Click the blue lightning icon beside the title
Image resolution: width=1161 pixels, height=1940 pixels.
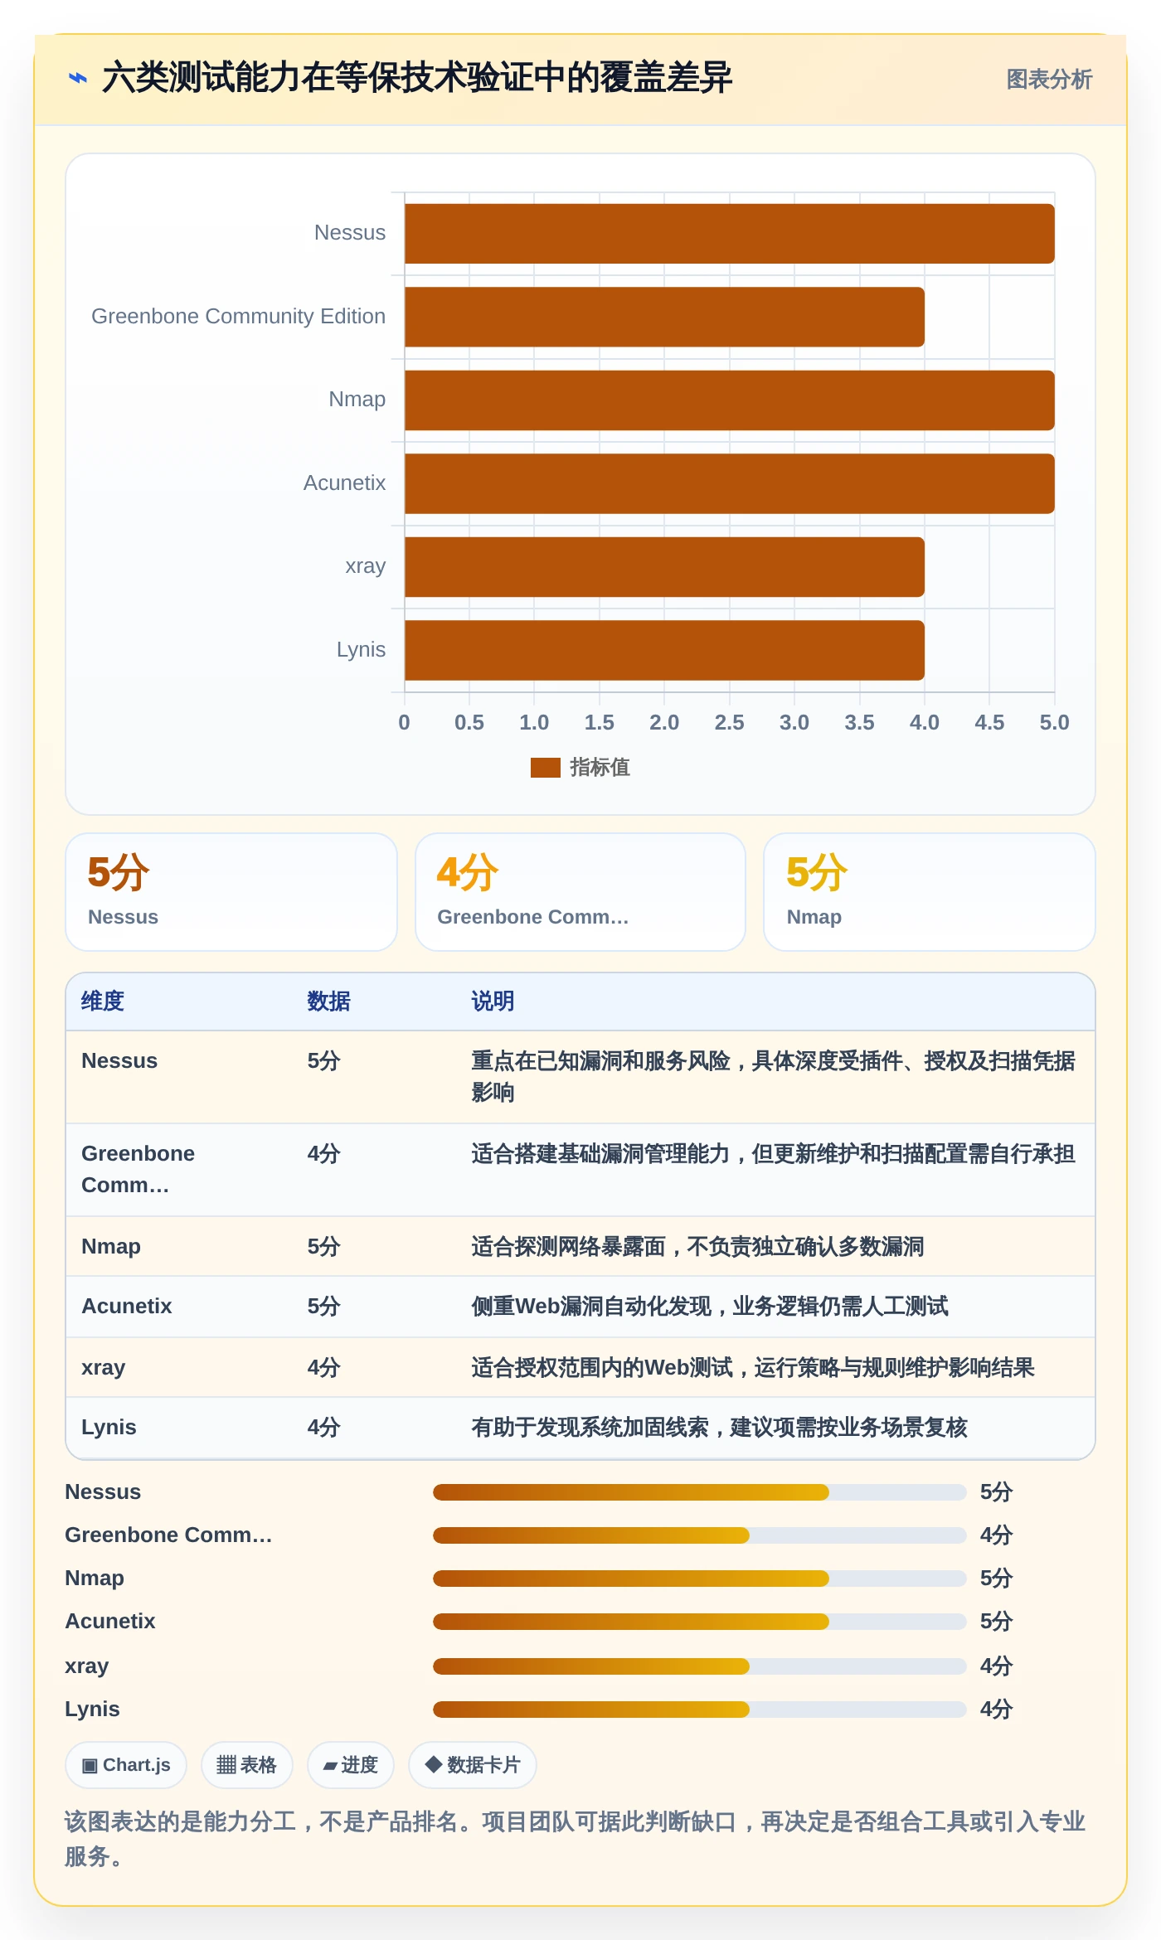tap(78, 79)
